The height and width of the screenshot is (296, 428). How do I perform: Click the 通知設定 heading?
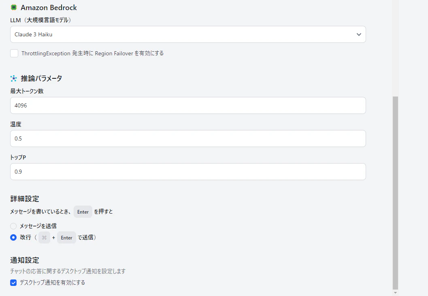coord(25,260)
